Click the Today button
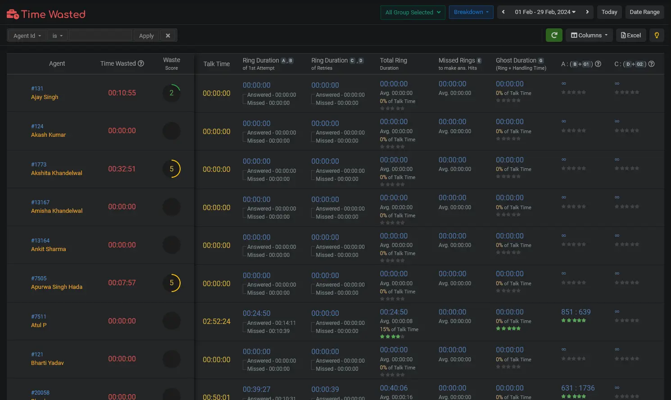This screenshot has width=671, height=400. 609,12
